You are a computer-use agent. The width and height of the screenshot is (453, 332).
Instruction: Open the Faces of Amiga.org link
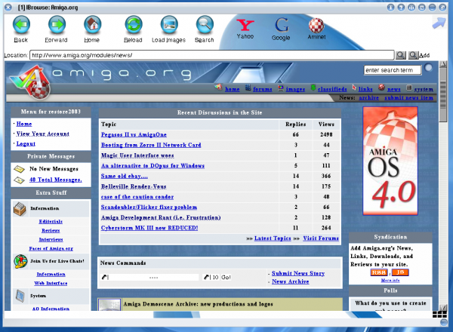tap(51, 248)
